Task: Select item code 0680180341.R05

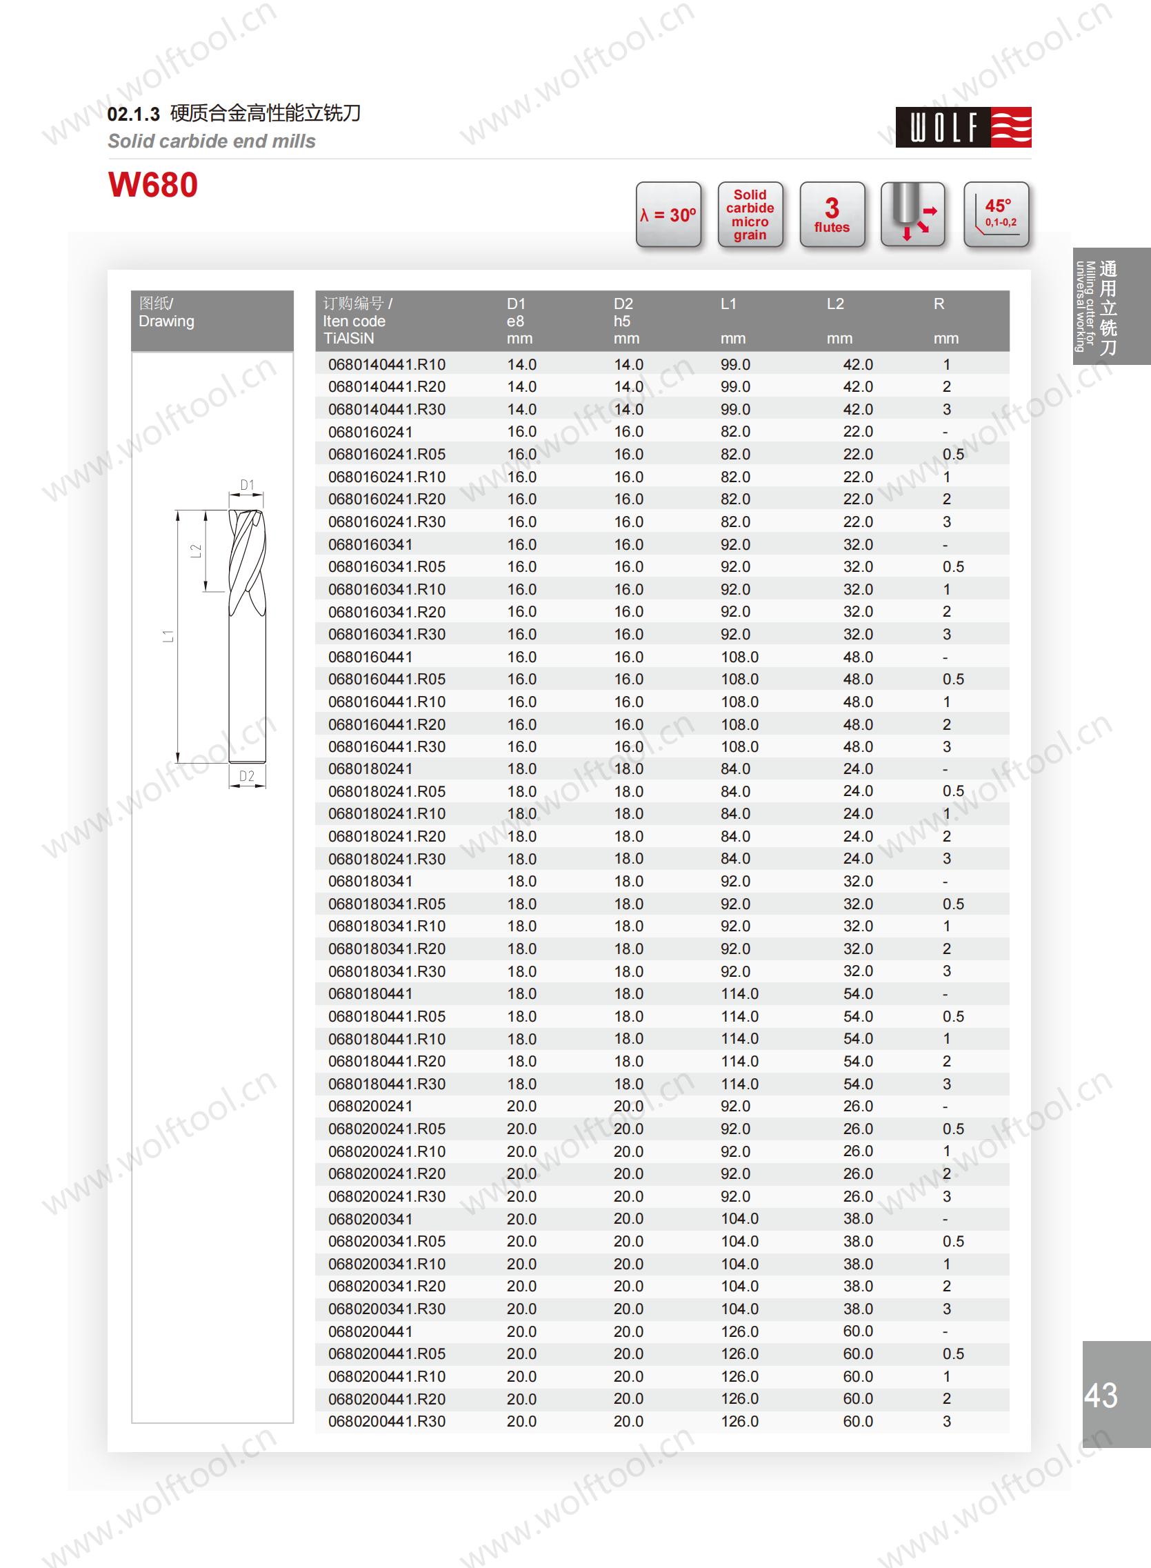Action: click(387, 904)
